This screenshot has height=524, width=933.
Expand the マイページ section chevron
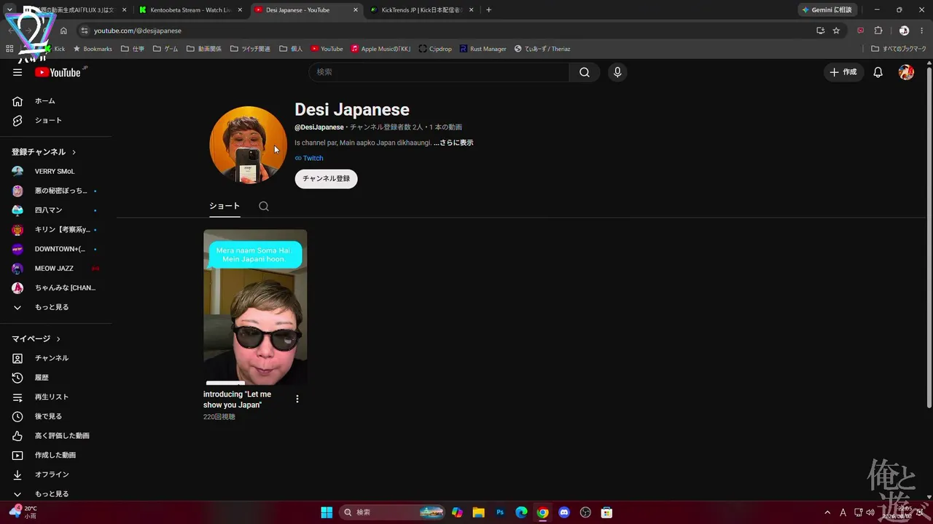[x=58, y=339]
